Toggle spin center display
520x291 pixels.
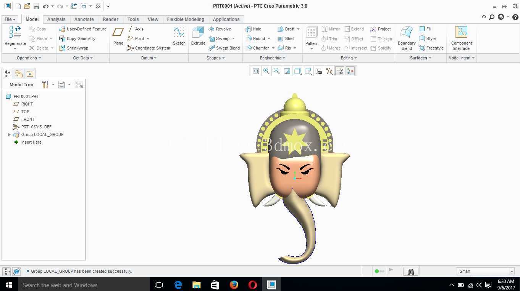pos(350,71)
